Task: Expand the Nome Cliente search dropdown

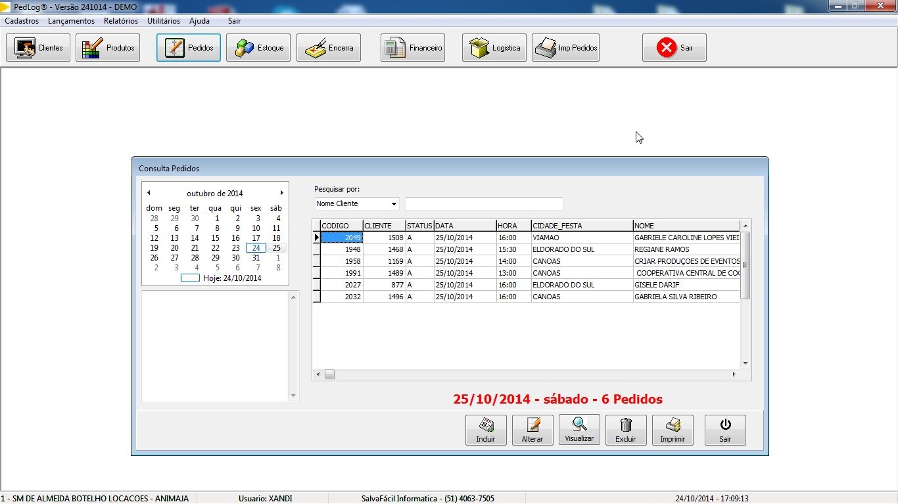Action: click(x=394, y=204)
